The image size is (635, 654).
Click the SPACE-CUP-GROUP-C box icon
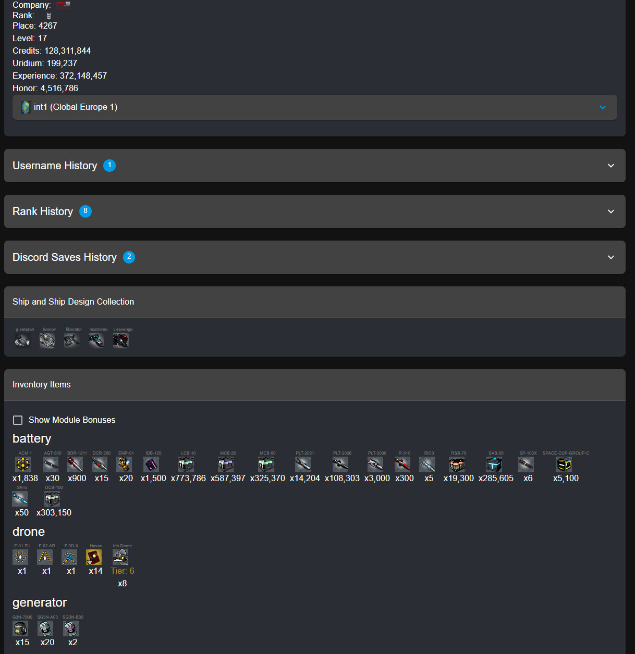pos(564,464)
